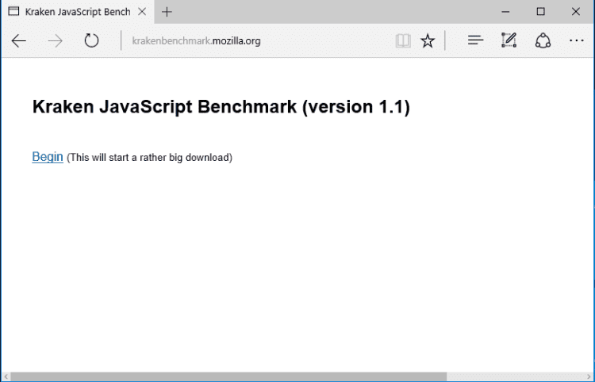Refresh the Kraken benchmark page
The image size is (595, 382).
click(x=91, y=41)
